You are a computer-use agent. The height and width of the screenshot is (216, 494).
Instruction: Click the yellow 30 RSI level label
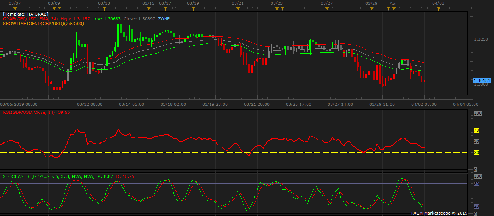pyautogui.click(x=477, y=153)
